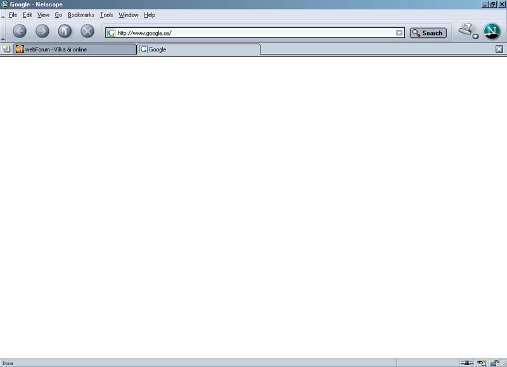Go forward with the Forward arrow button
This screenshot has height=367, width=507.
pyautogui.click(x=42, y=31)
